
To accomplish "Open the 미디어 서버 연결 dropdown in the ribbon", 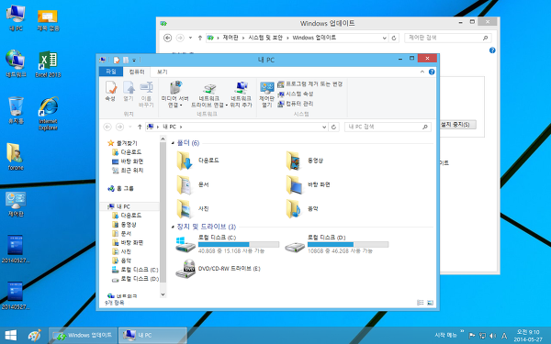I will click(x=174, y=94).
